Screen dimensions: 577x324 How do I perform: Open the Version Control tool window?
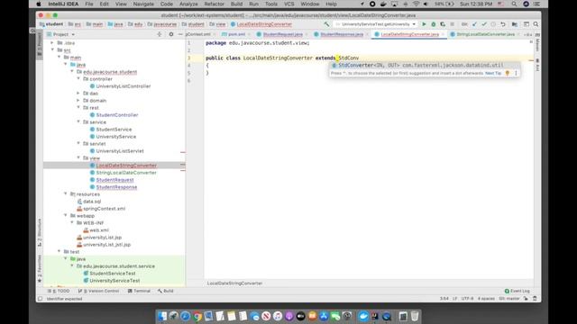(x=98, y=291)
